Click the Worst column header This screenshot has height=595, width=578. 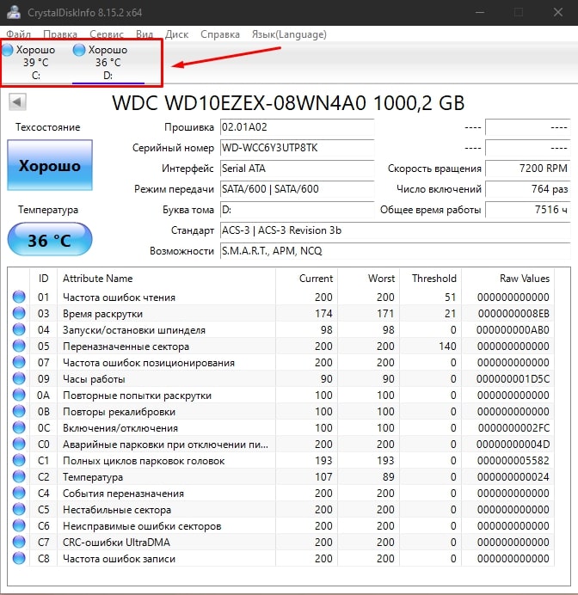coord(368,278)
